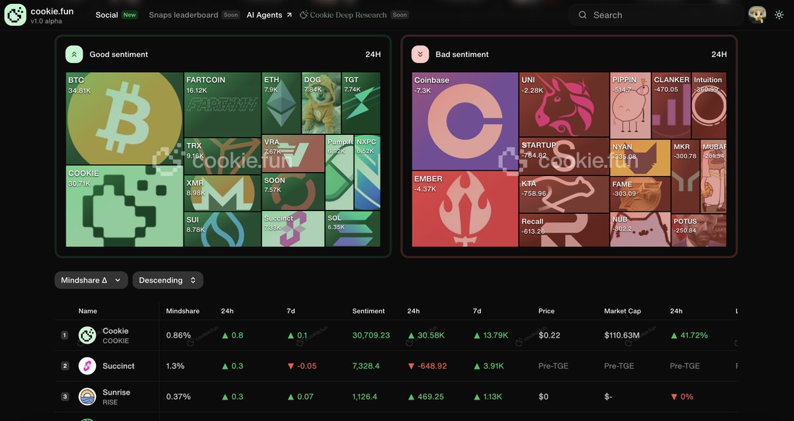Click the Succinct row token logo
The width and height of the screenshot is (794, 421).
[87, 366]
